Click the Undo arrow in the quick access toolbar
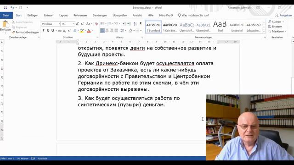The height and width of the screenshot is (165, 294). click(12, 8)
